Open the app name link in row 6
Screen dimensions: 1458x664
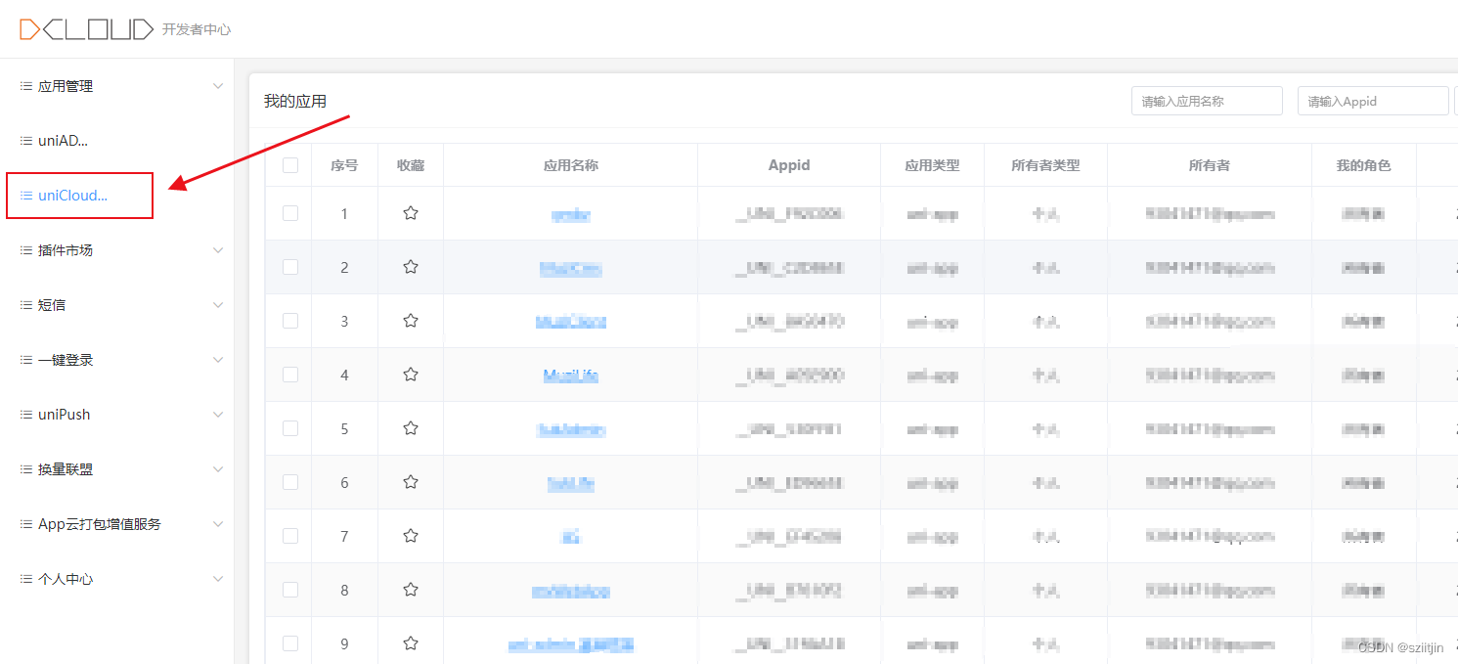click(x=571, y=483)
